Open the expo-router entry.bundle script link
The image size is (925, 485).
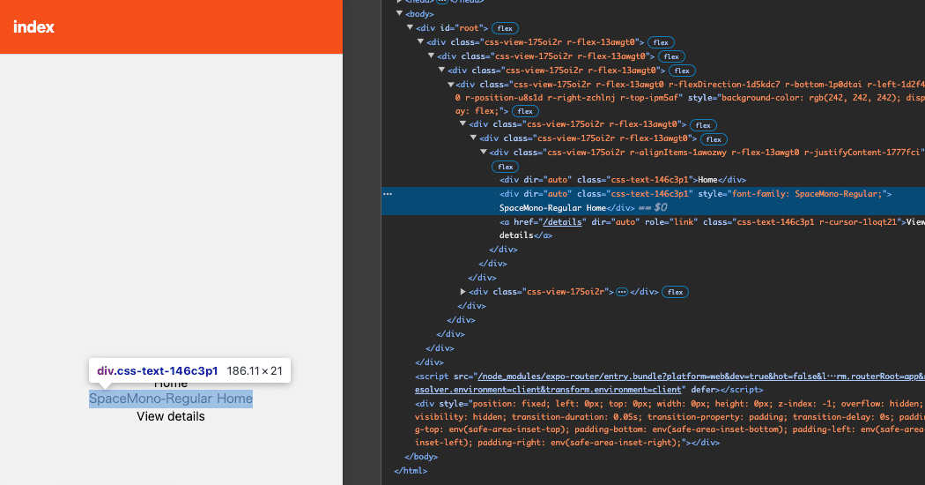(699, 377)
